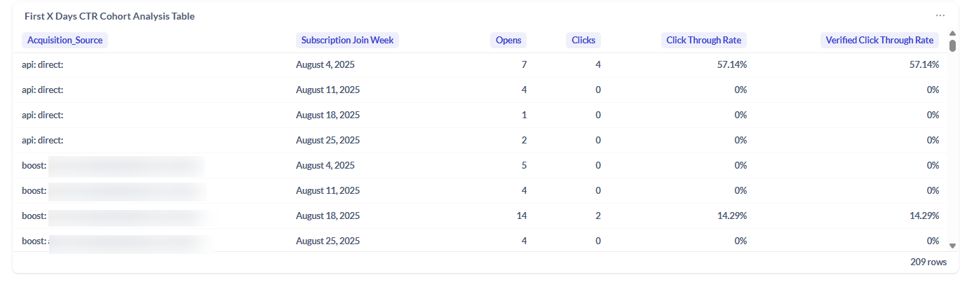Click the table scrollbar up arrow
Screen dimensions: 974x282
coord(952,33)
